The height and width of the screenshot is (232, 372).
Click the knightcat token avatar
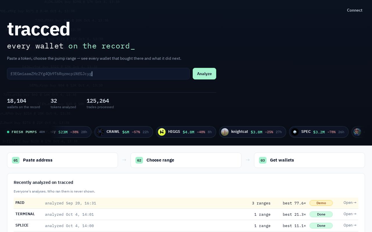(x=225, y=132)
